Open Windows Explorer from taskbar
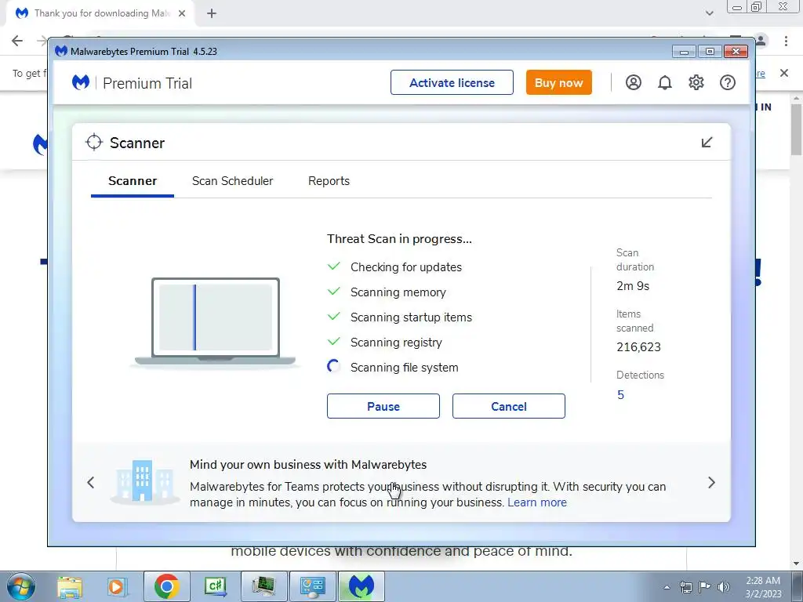The image size is (803, 602). pos(70,586)
